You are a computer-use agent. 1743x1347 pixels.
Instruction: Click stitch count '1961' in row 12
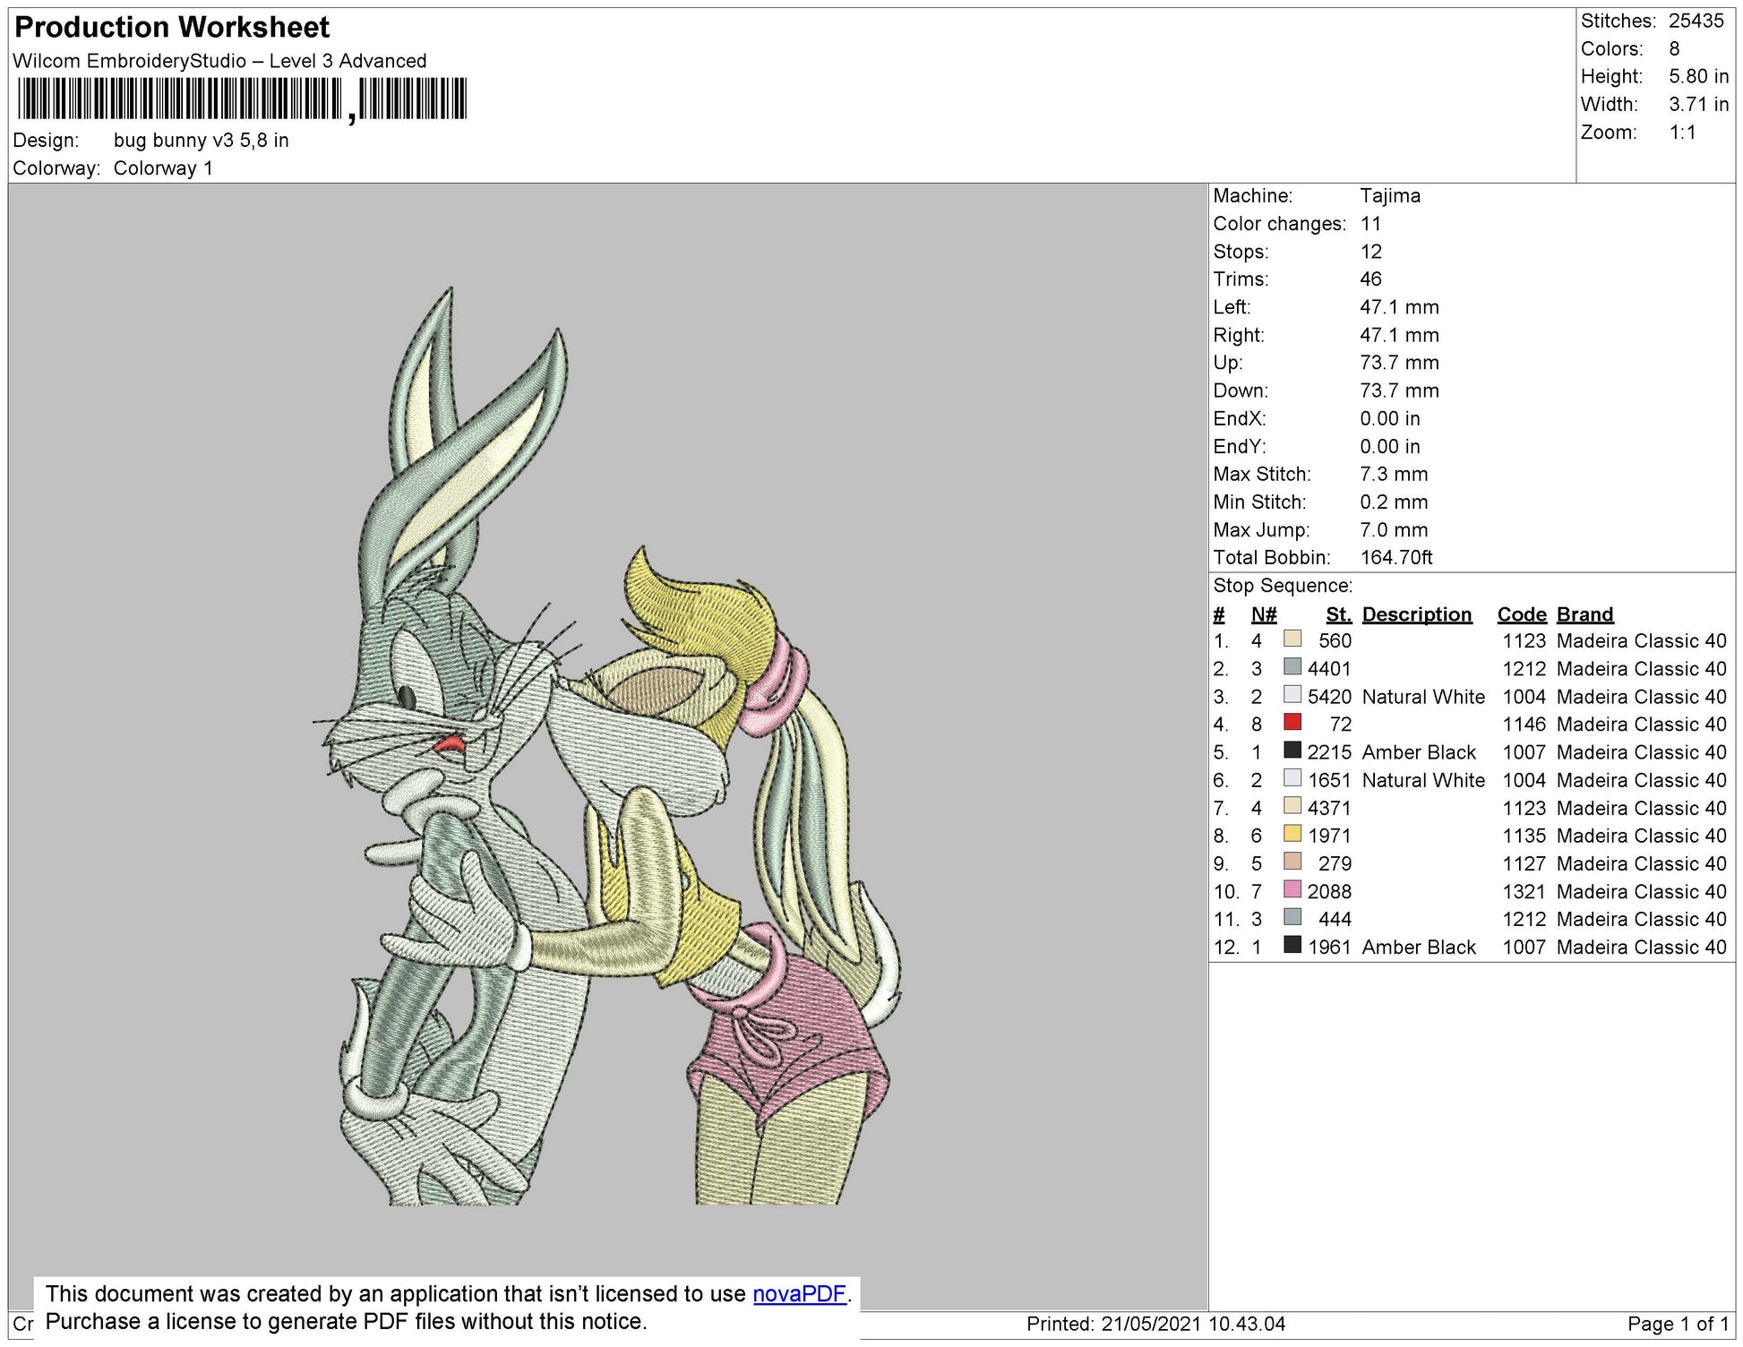pos(1329,947)
